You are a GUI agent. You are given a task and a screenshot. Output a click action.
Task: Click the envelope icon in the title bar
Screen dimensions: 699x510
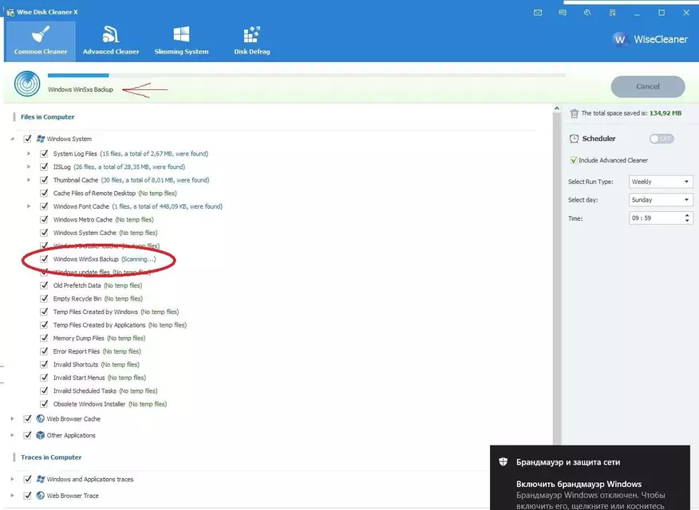click(538, 13)
